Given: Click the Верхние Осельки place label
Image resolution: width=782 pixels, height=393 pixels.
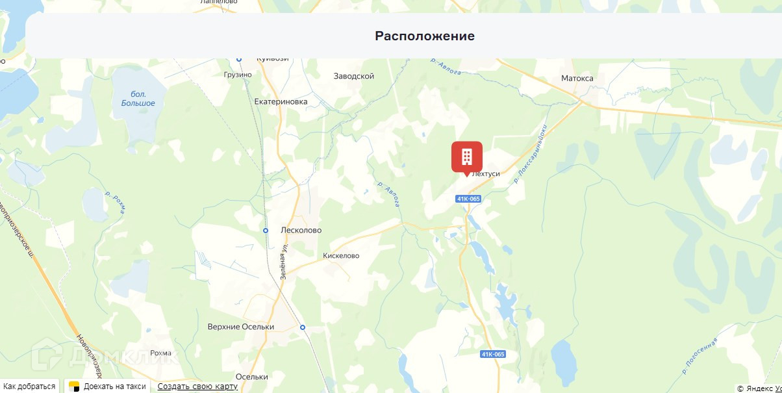Looking at the screenshot, I should [240, 327].
